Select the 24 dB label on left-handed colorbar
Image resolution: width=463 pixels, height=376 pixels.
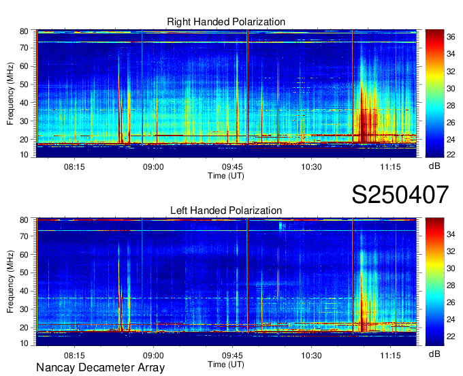tap(451, 320)
